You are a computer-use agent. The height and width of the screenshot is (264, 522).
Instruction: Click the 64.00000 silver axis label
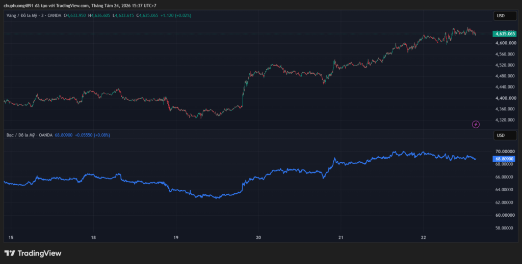point(505,190)
